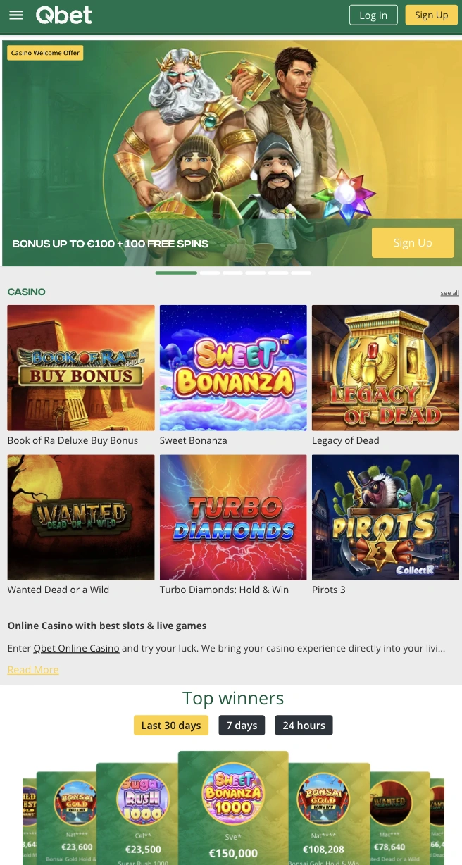Click the header Sign Up button
The width and height of the screenshot is (462, 865).
coord(432,15)
